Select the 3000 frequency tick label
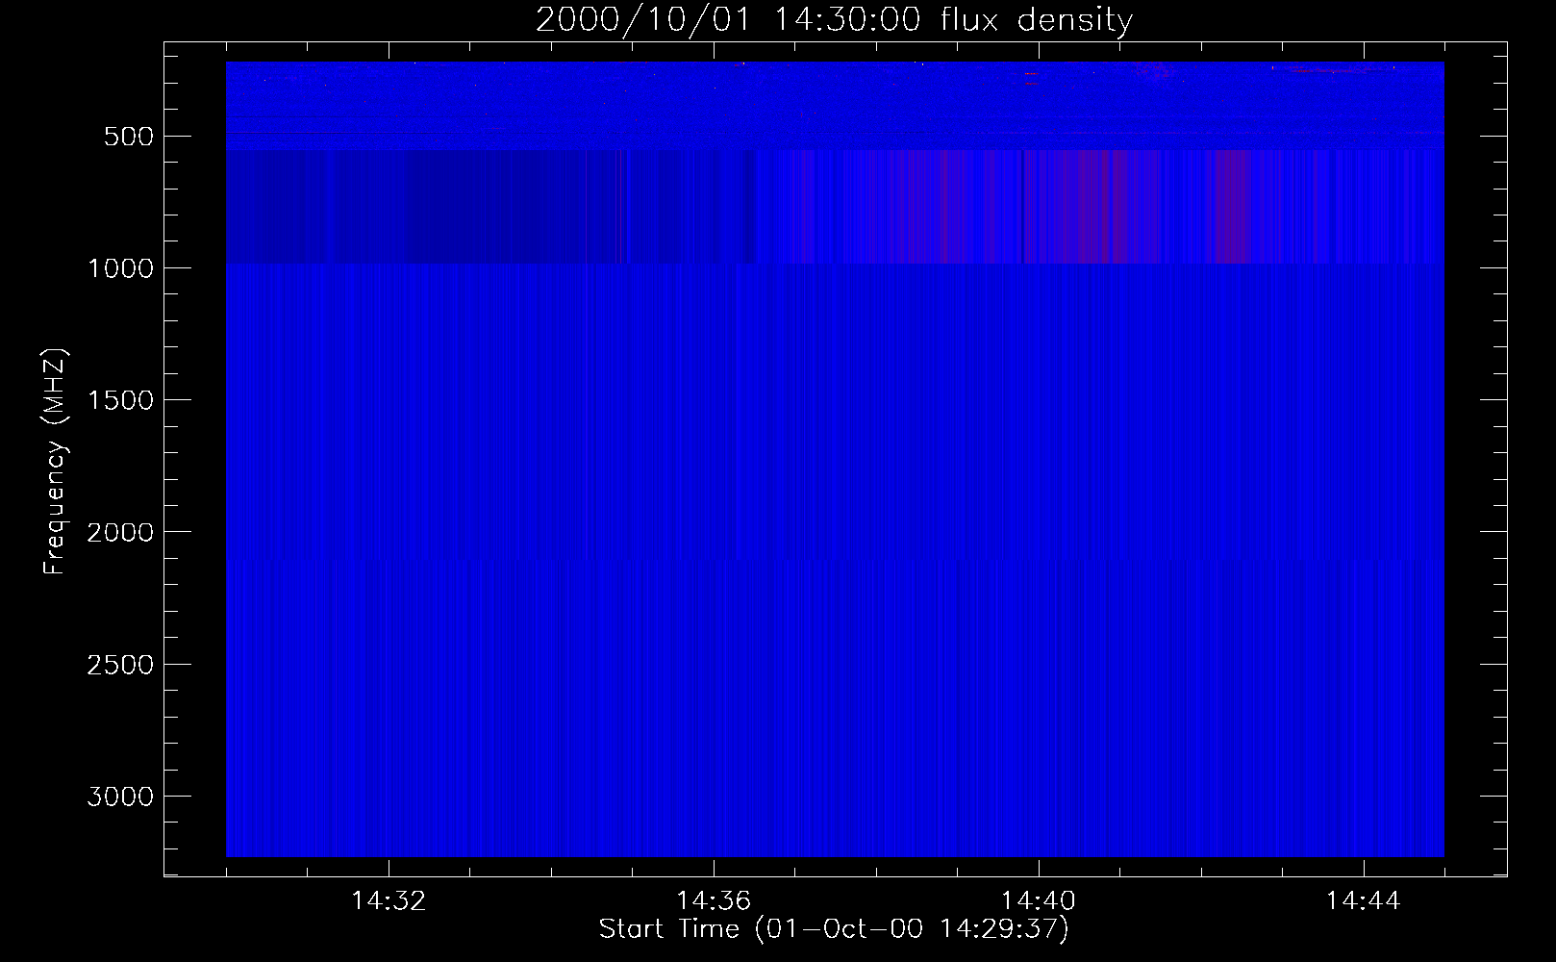Image resolution: width=1556 pixels, height=962 pixels. coord(120,797)
